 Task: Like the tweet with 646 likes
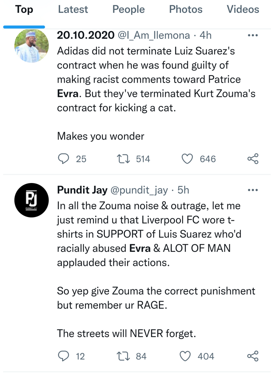point(187,159)
